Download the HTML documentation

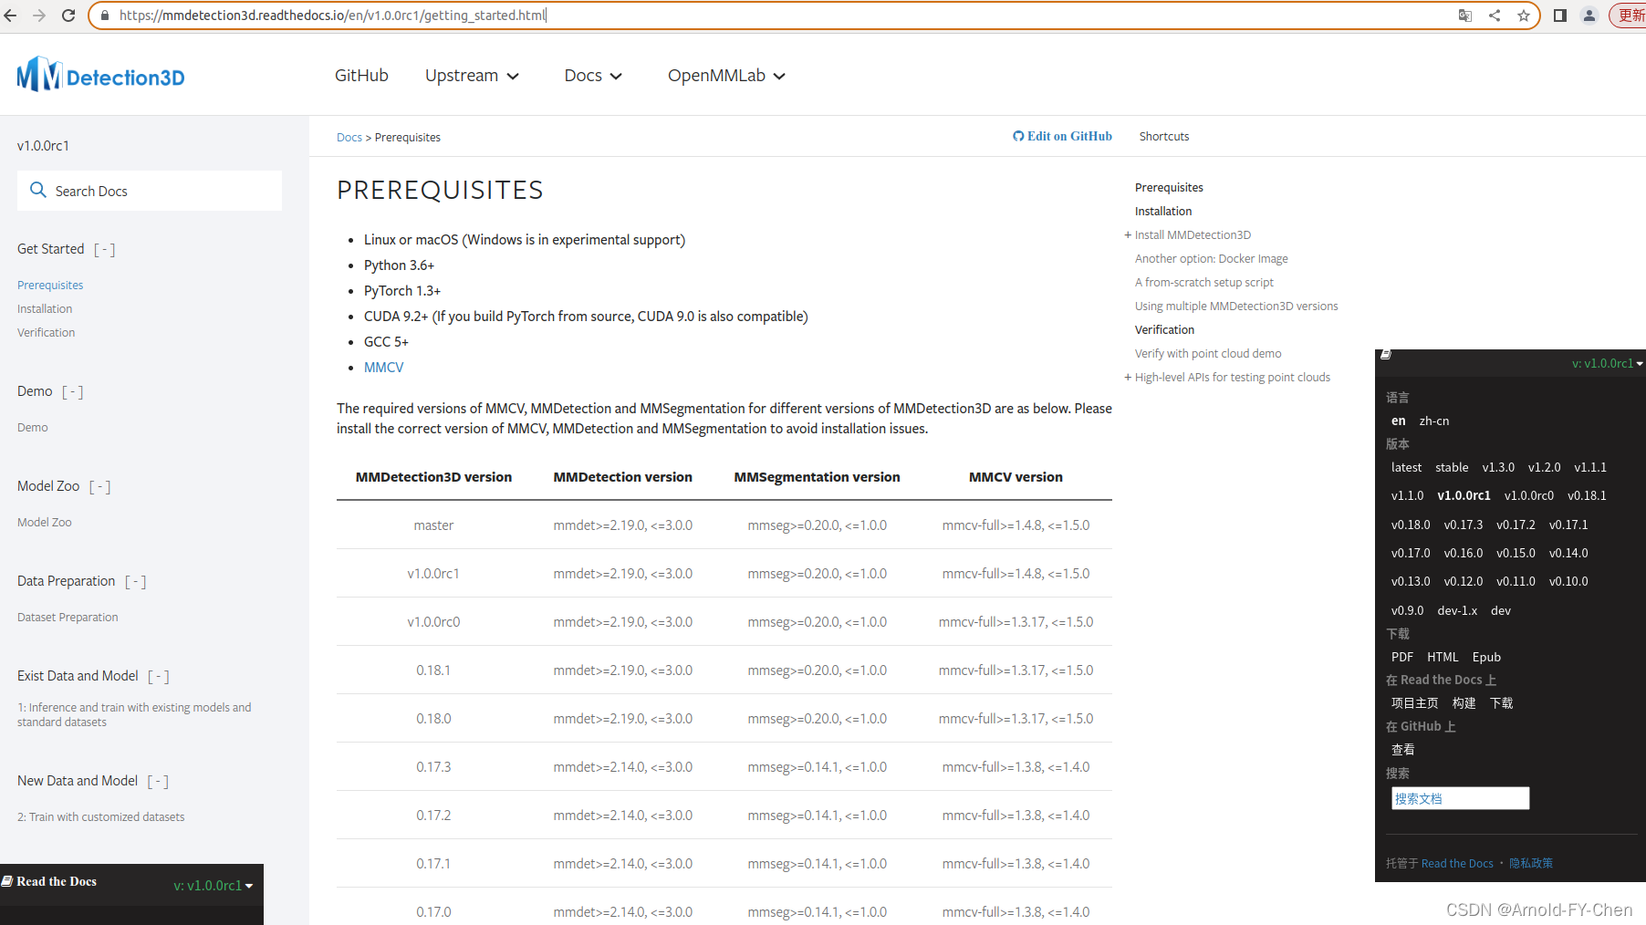point(1443,657)
